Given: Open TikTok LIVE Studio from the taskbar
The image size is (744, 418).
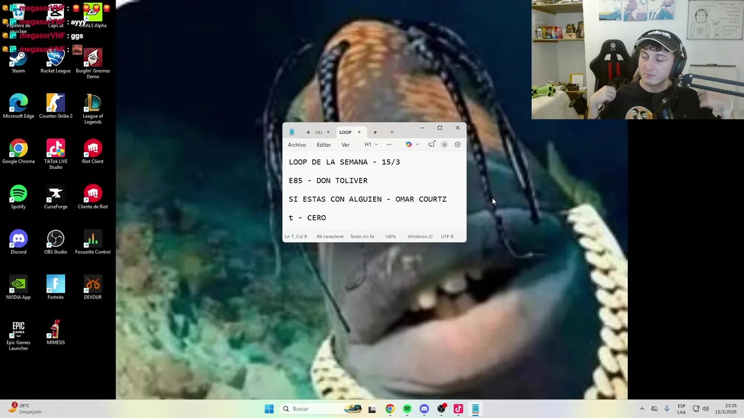Looking at the screenshot, I should click(x=458, y=409).
